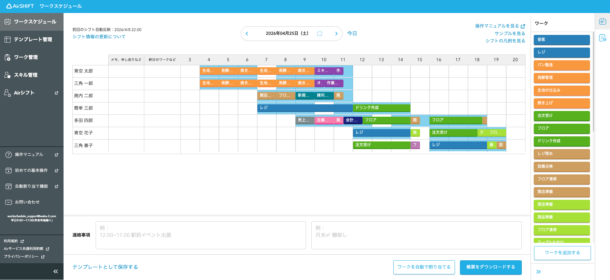Open プライバシーポリシー link
610x280 pixels.
[24, 257]
